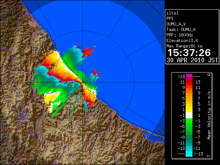Select the 'OUMU_A_V' product name
The width and height of the screenshot is (220, 165).
click(x=176, y=24)
